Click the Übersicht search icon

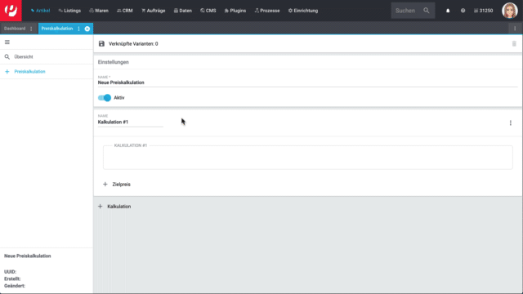coord(7,57)
